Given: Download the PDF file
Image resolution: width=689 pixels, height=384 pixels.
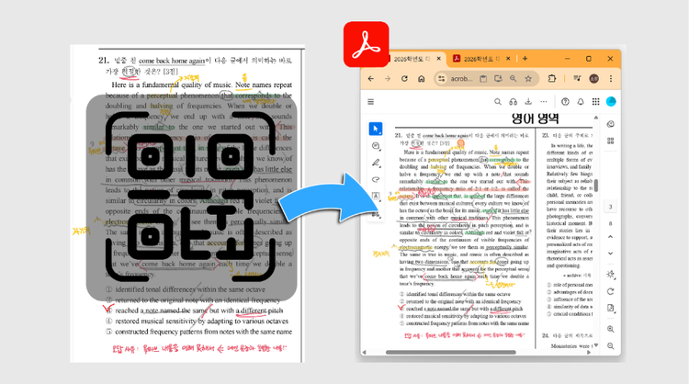Looking at the screenshot, I should 528,102.
